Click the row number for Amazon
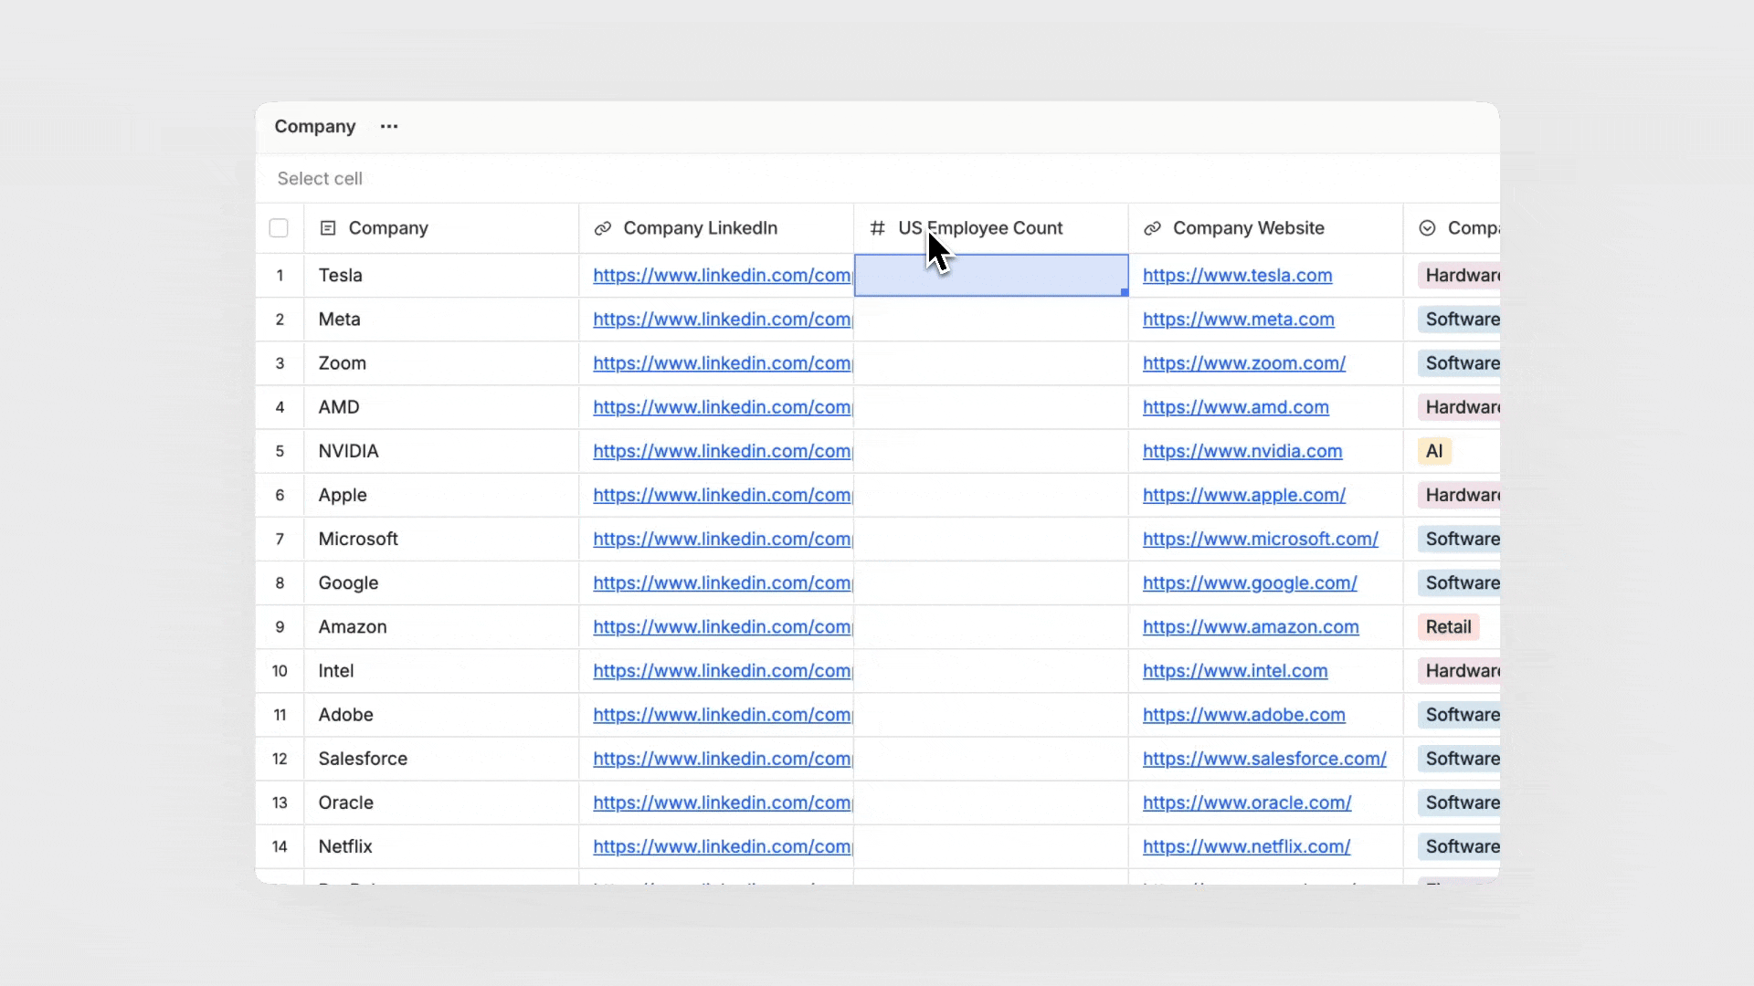 point(280,627)
